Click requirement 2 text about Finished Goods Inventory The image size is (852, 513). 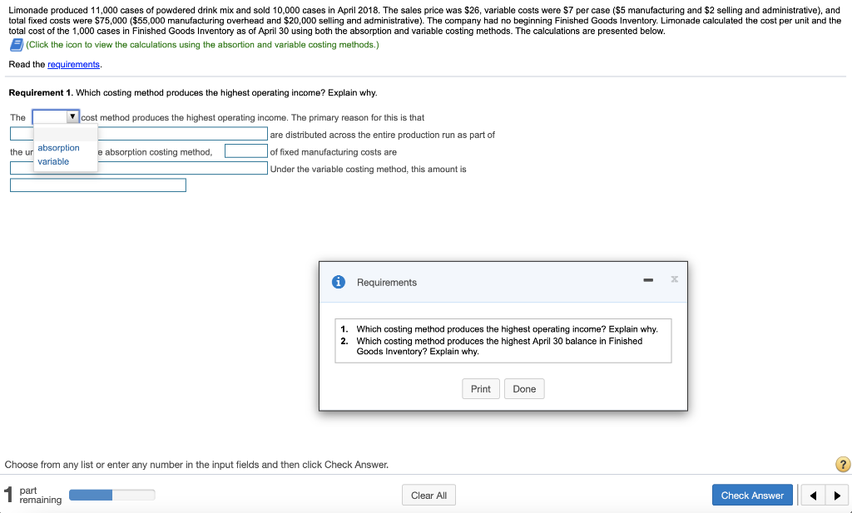pos(499,347)
